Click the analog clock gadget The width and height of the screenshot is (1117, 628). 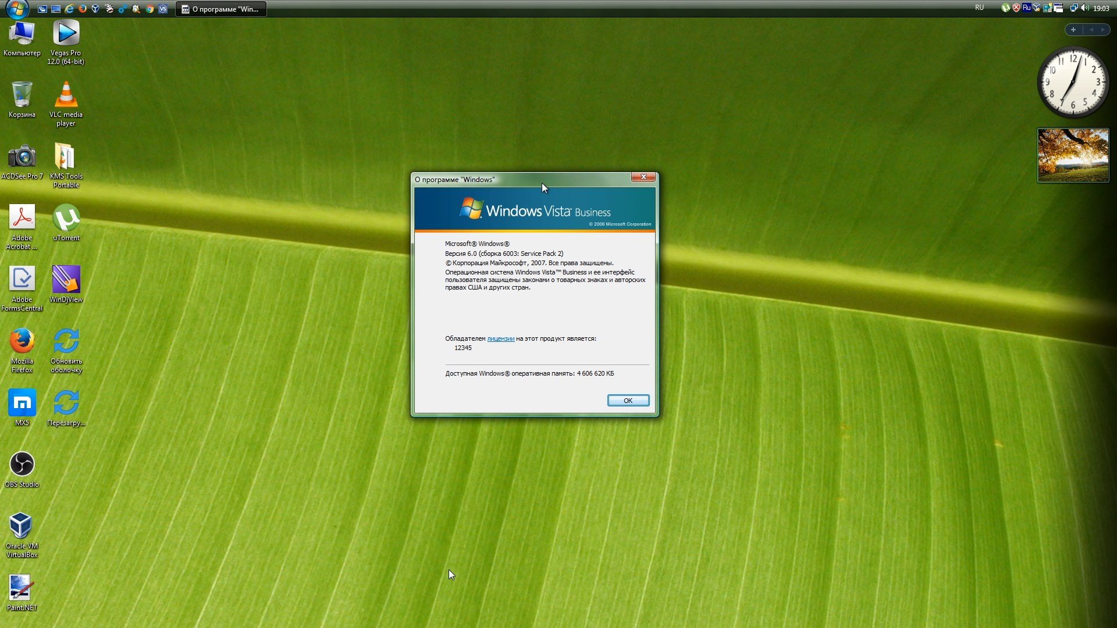pyautogui.click(x=1073, y=82)
